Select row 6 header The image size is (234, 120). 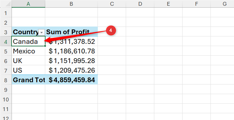[x=6, y=61]
